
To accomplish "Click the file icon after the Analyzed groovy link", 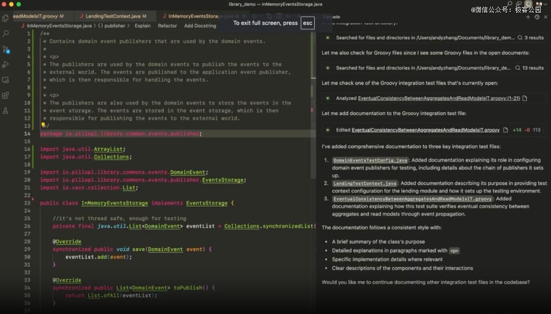I will [x=524, y=98].
